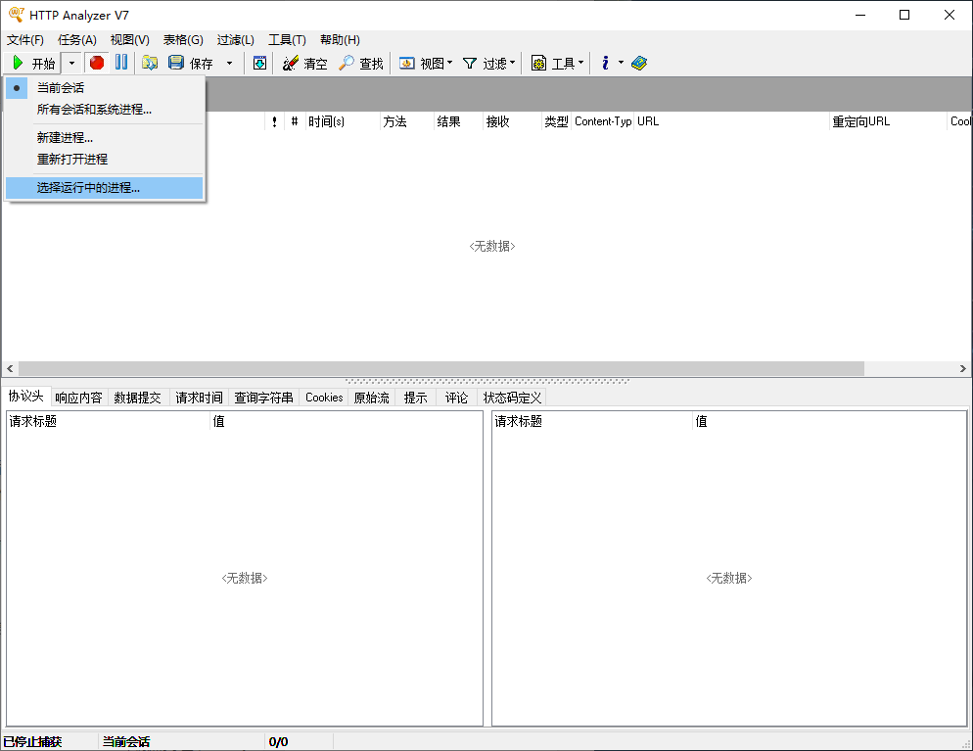
Task: Sort by 重定向URL column header
Action: 889,121
